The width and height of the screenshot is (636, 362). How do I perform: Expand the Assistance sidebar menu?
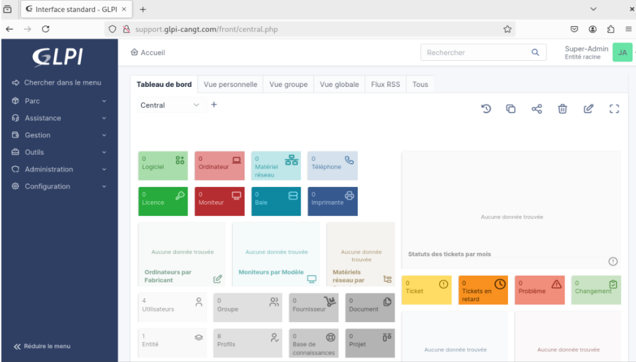tap(59, 118)
